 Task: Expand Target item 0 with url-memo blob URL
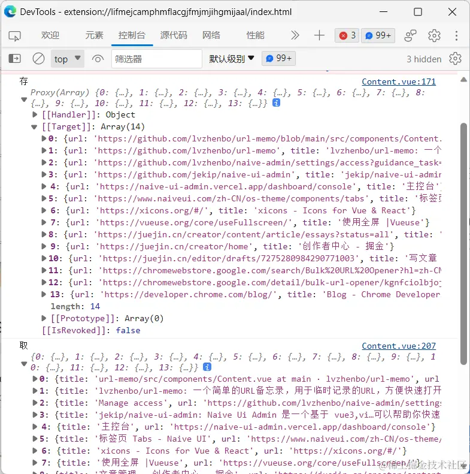(x=44, y=138)
